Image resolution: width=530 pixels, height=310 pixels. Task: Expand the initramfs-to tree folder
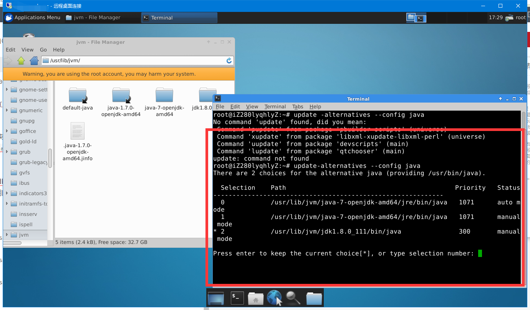[7, 204]
